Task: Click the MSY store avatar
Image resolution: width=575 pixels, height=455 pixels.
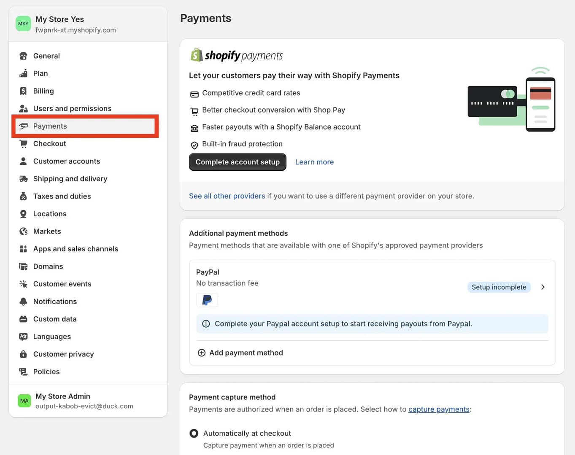Action: (23, 24)
